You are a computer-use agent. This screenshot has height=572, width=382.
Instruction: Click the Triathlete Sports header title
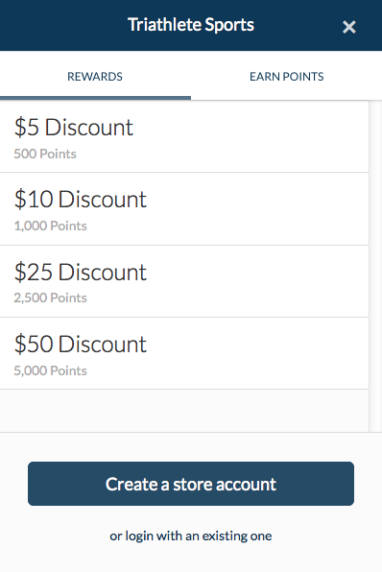click(x=191, y=25)
